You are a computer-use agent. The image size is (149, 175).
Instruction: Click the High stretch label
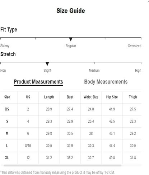pos(138,71)
